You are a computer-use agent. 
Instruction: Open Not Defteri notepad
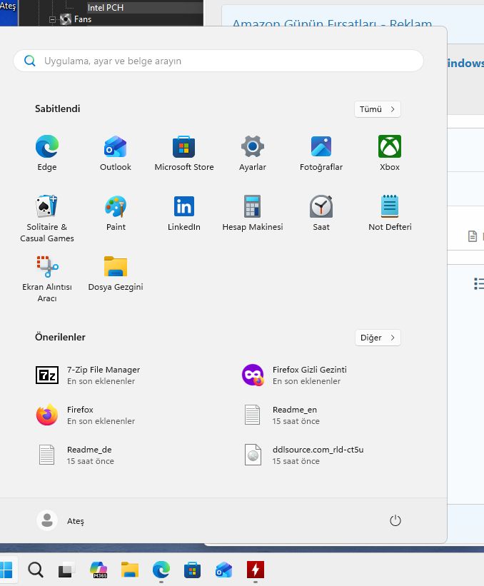(x=390, y=213)
